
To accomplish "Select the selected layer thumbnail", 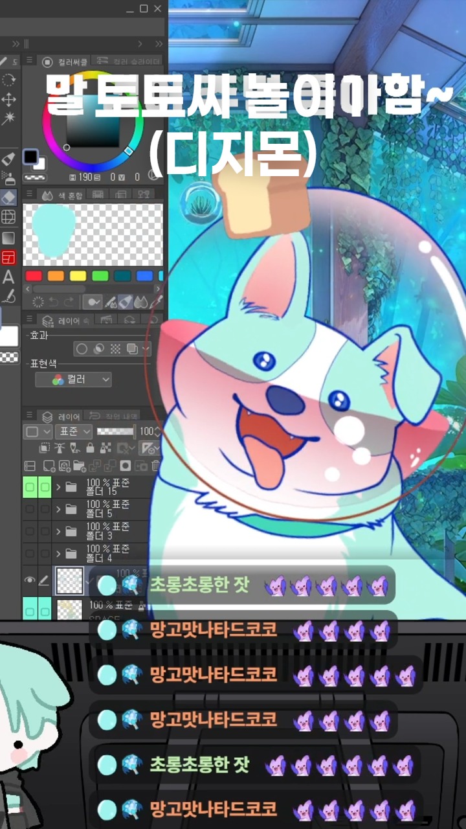I will click(x=69, y=581).
